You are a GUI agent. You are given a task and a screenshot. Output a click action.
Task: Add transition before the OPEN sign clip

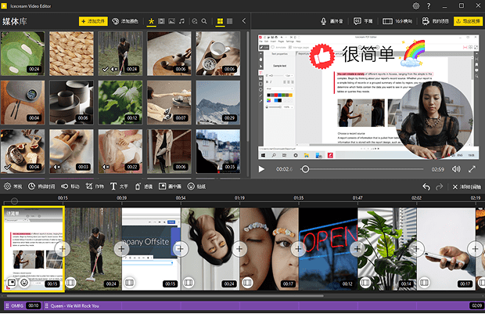pyautogui.click(x=298, y=248)
